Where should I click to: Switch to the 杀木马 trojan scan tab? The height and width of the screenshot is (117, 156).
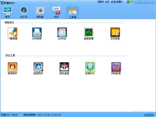(24, 12)
